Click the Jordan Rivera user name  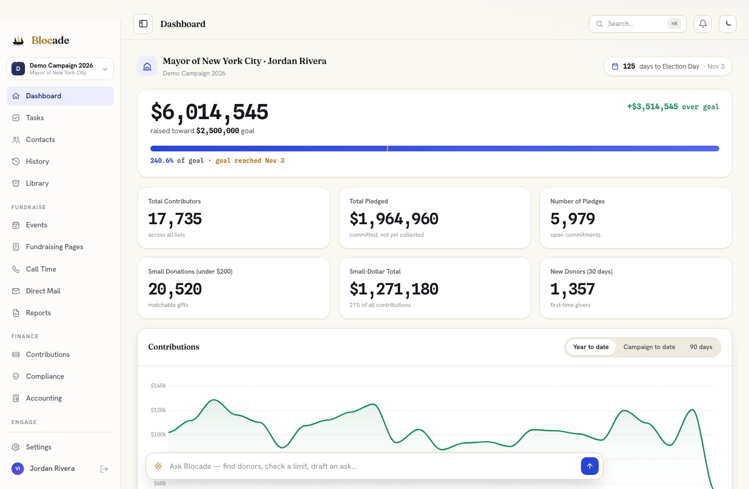(52, 469)
